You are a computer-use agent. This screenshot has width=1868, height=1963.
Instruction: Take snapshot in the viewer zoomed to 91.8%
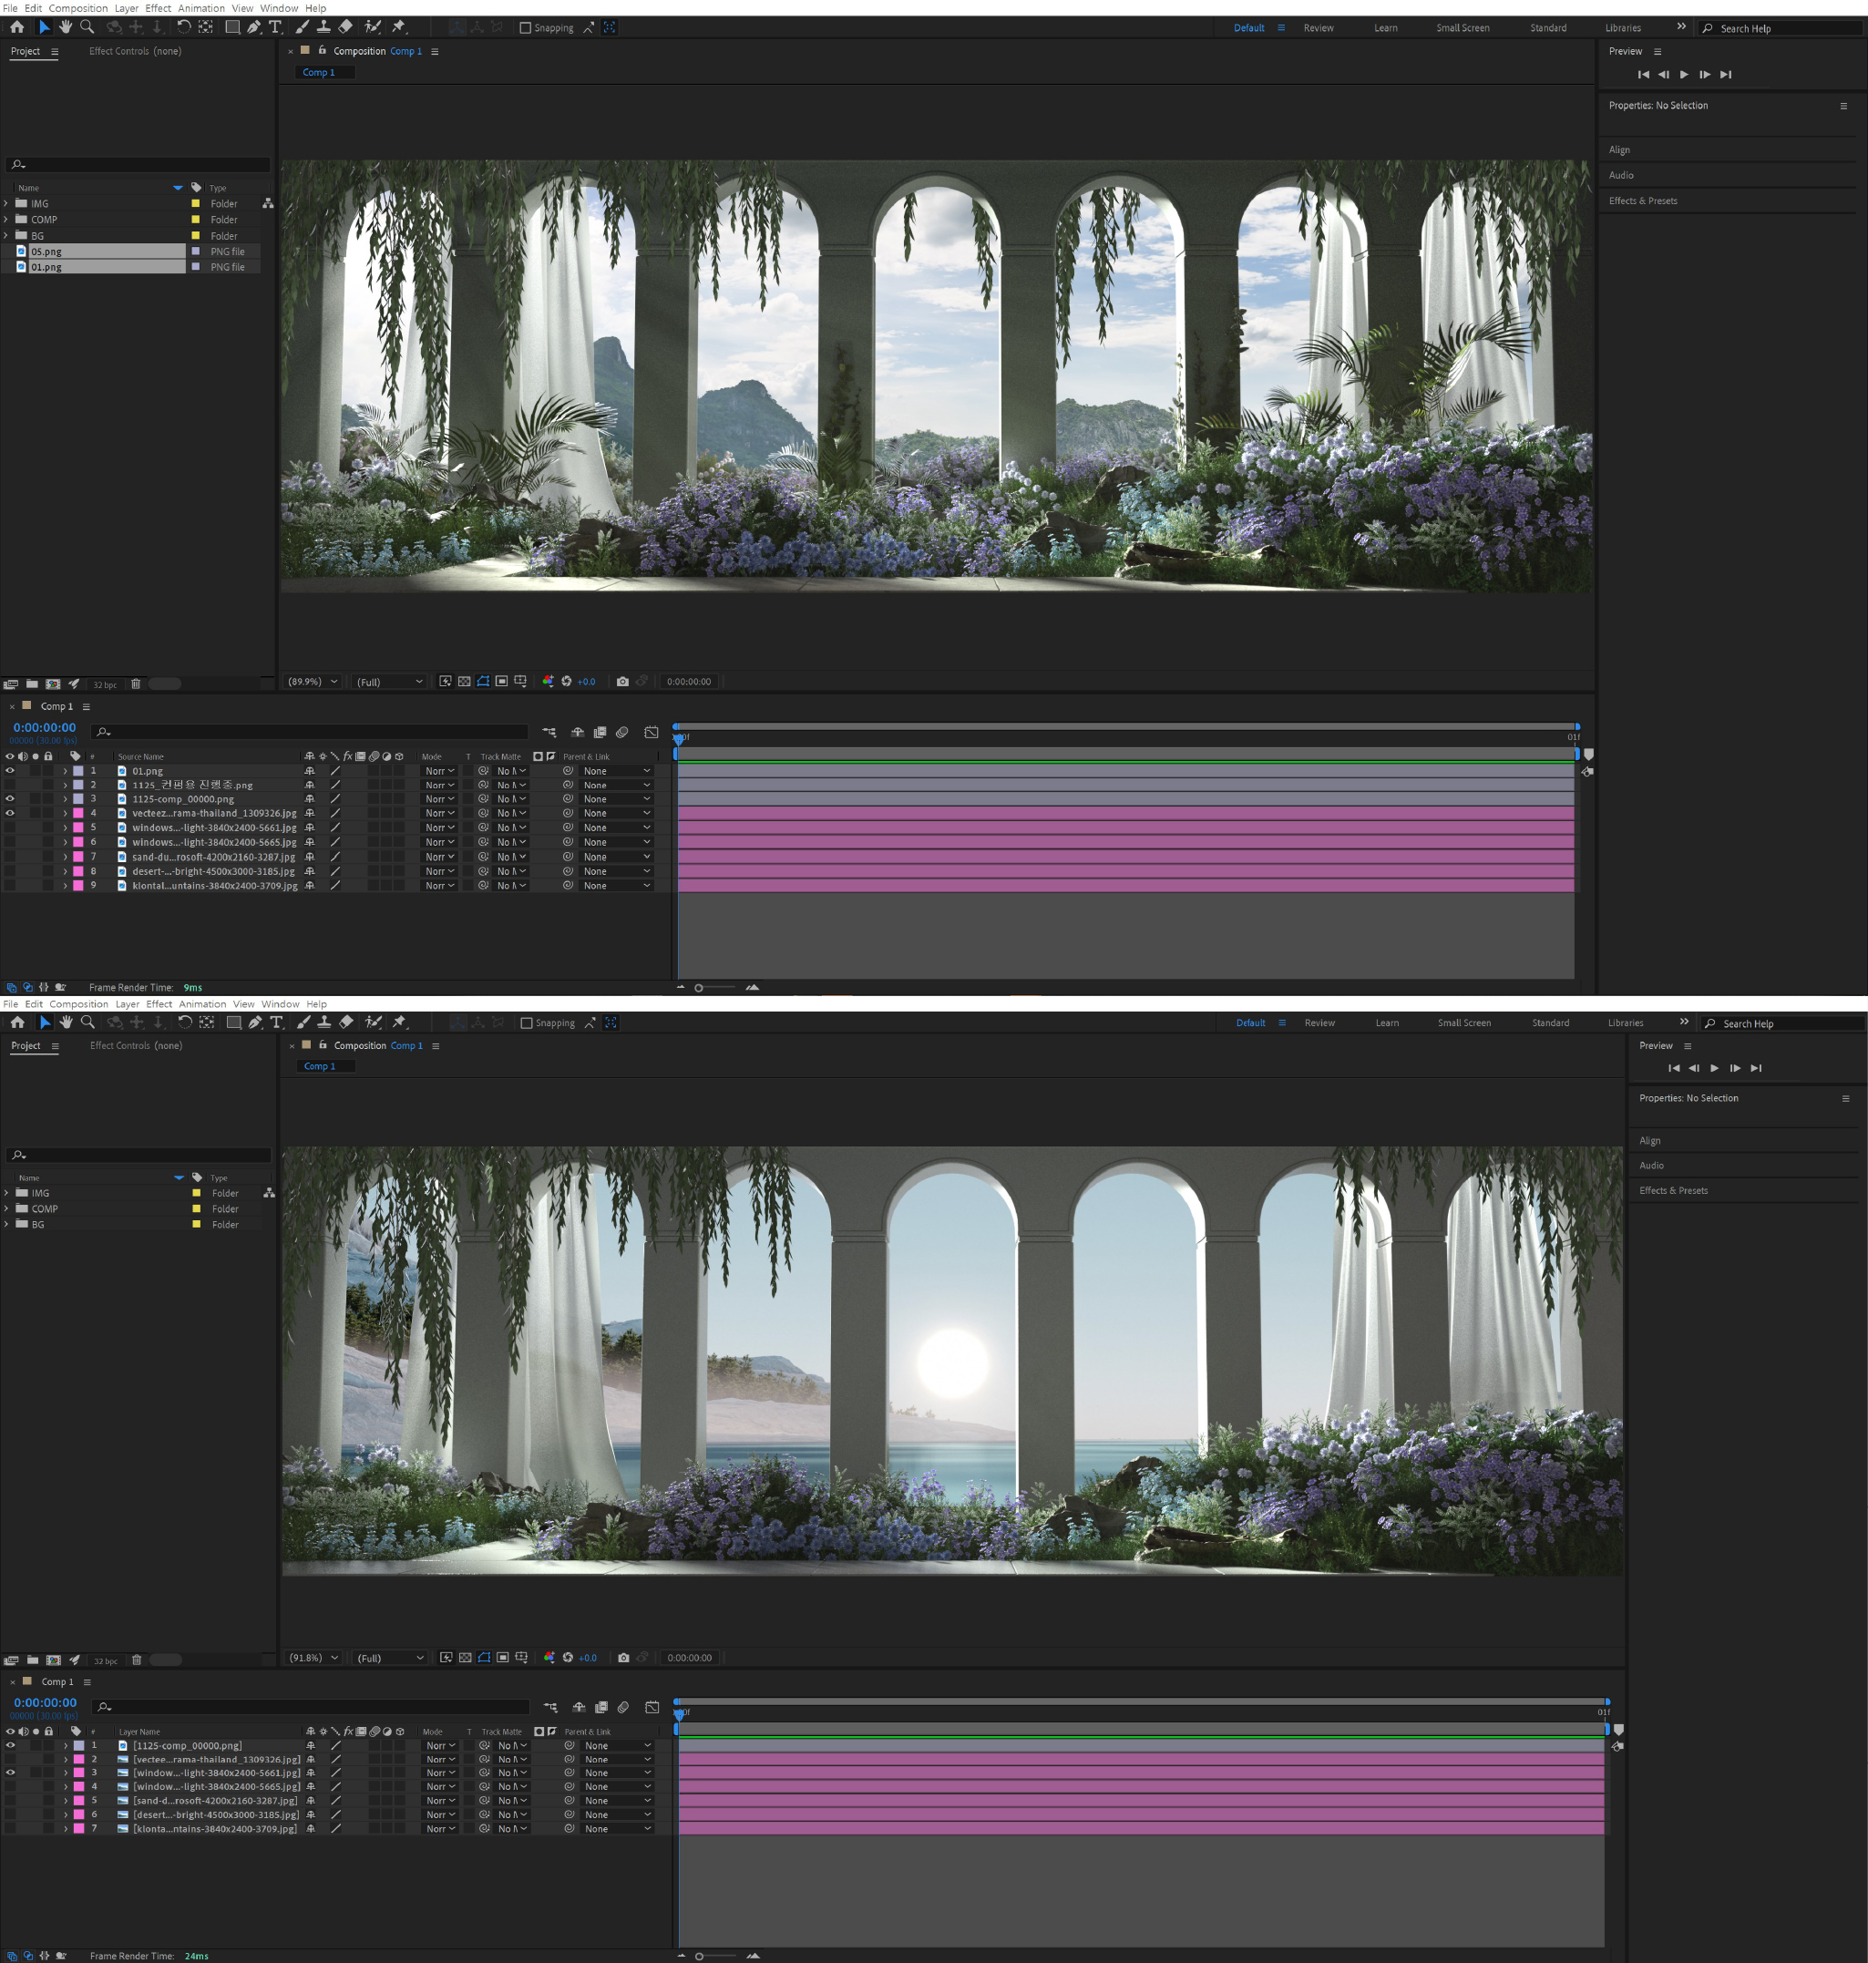[x=623, y=1659]
